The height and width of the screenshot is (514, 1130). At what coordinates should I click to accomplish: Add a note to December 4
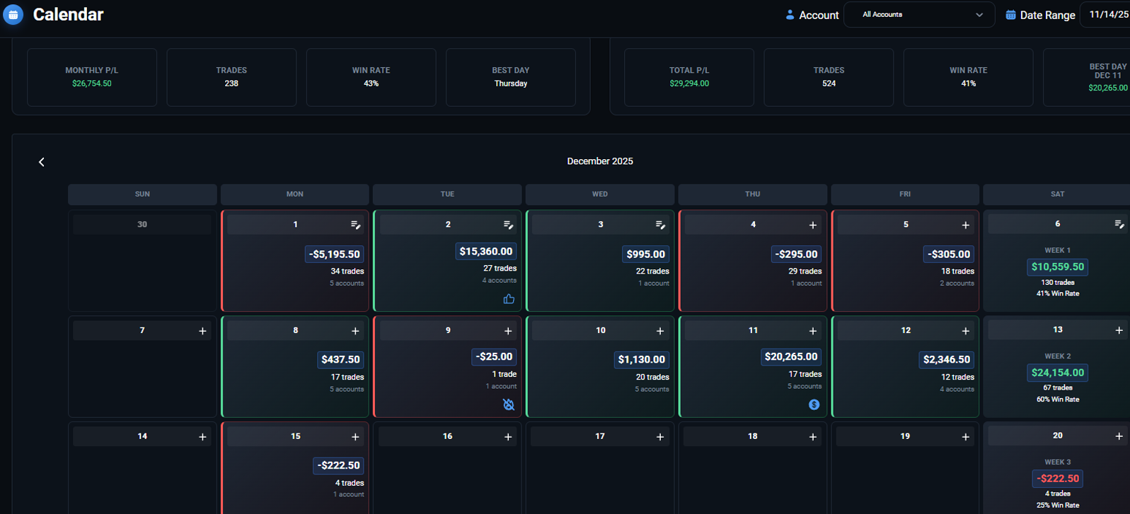click(x=813, y=225)
